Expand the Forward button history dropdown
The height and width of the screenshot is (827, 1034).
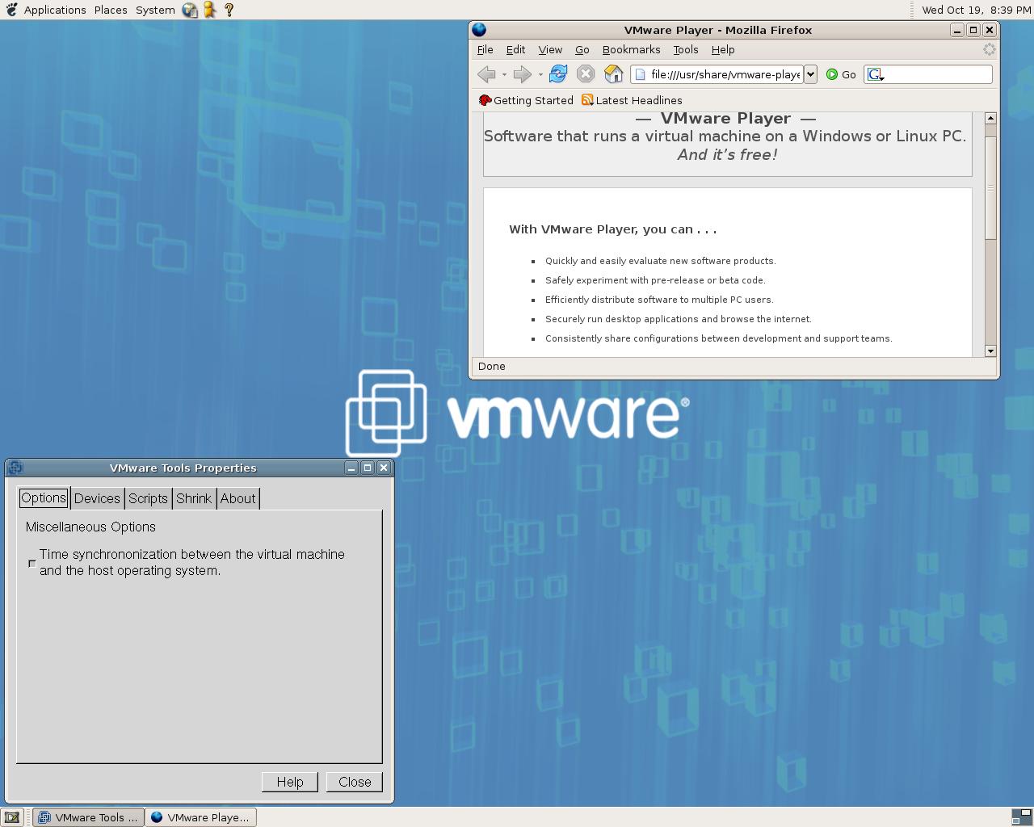coord(540,75)
